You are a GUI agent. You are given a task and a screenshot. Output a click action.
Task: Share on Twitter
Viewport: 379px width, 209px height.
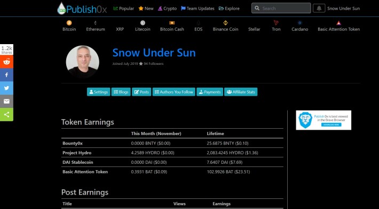click(6, 88)
